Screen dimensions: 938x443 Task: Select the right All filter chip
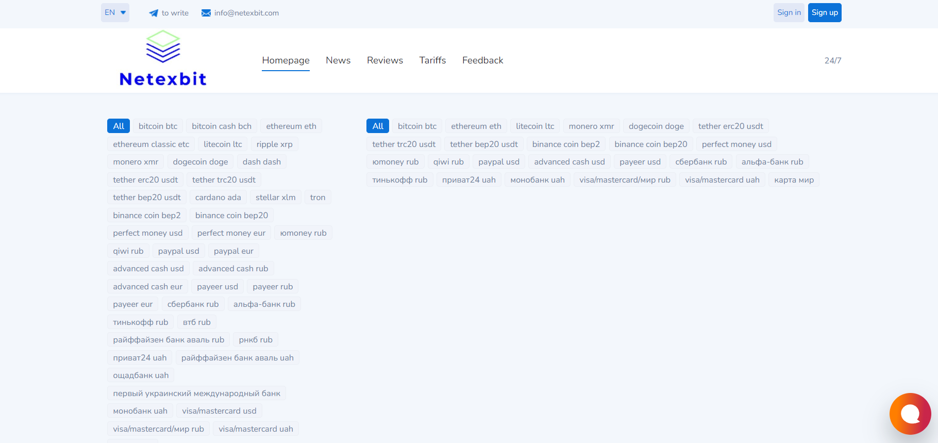(378, 126)
